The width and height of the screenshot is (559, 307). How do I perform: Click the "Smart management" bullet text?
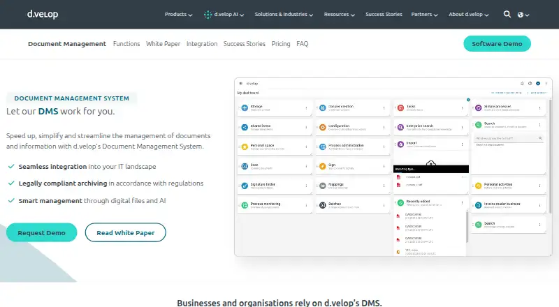pos(50,200)
